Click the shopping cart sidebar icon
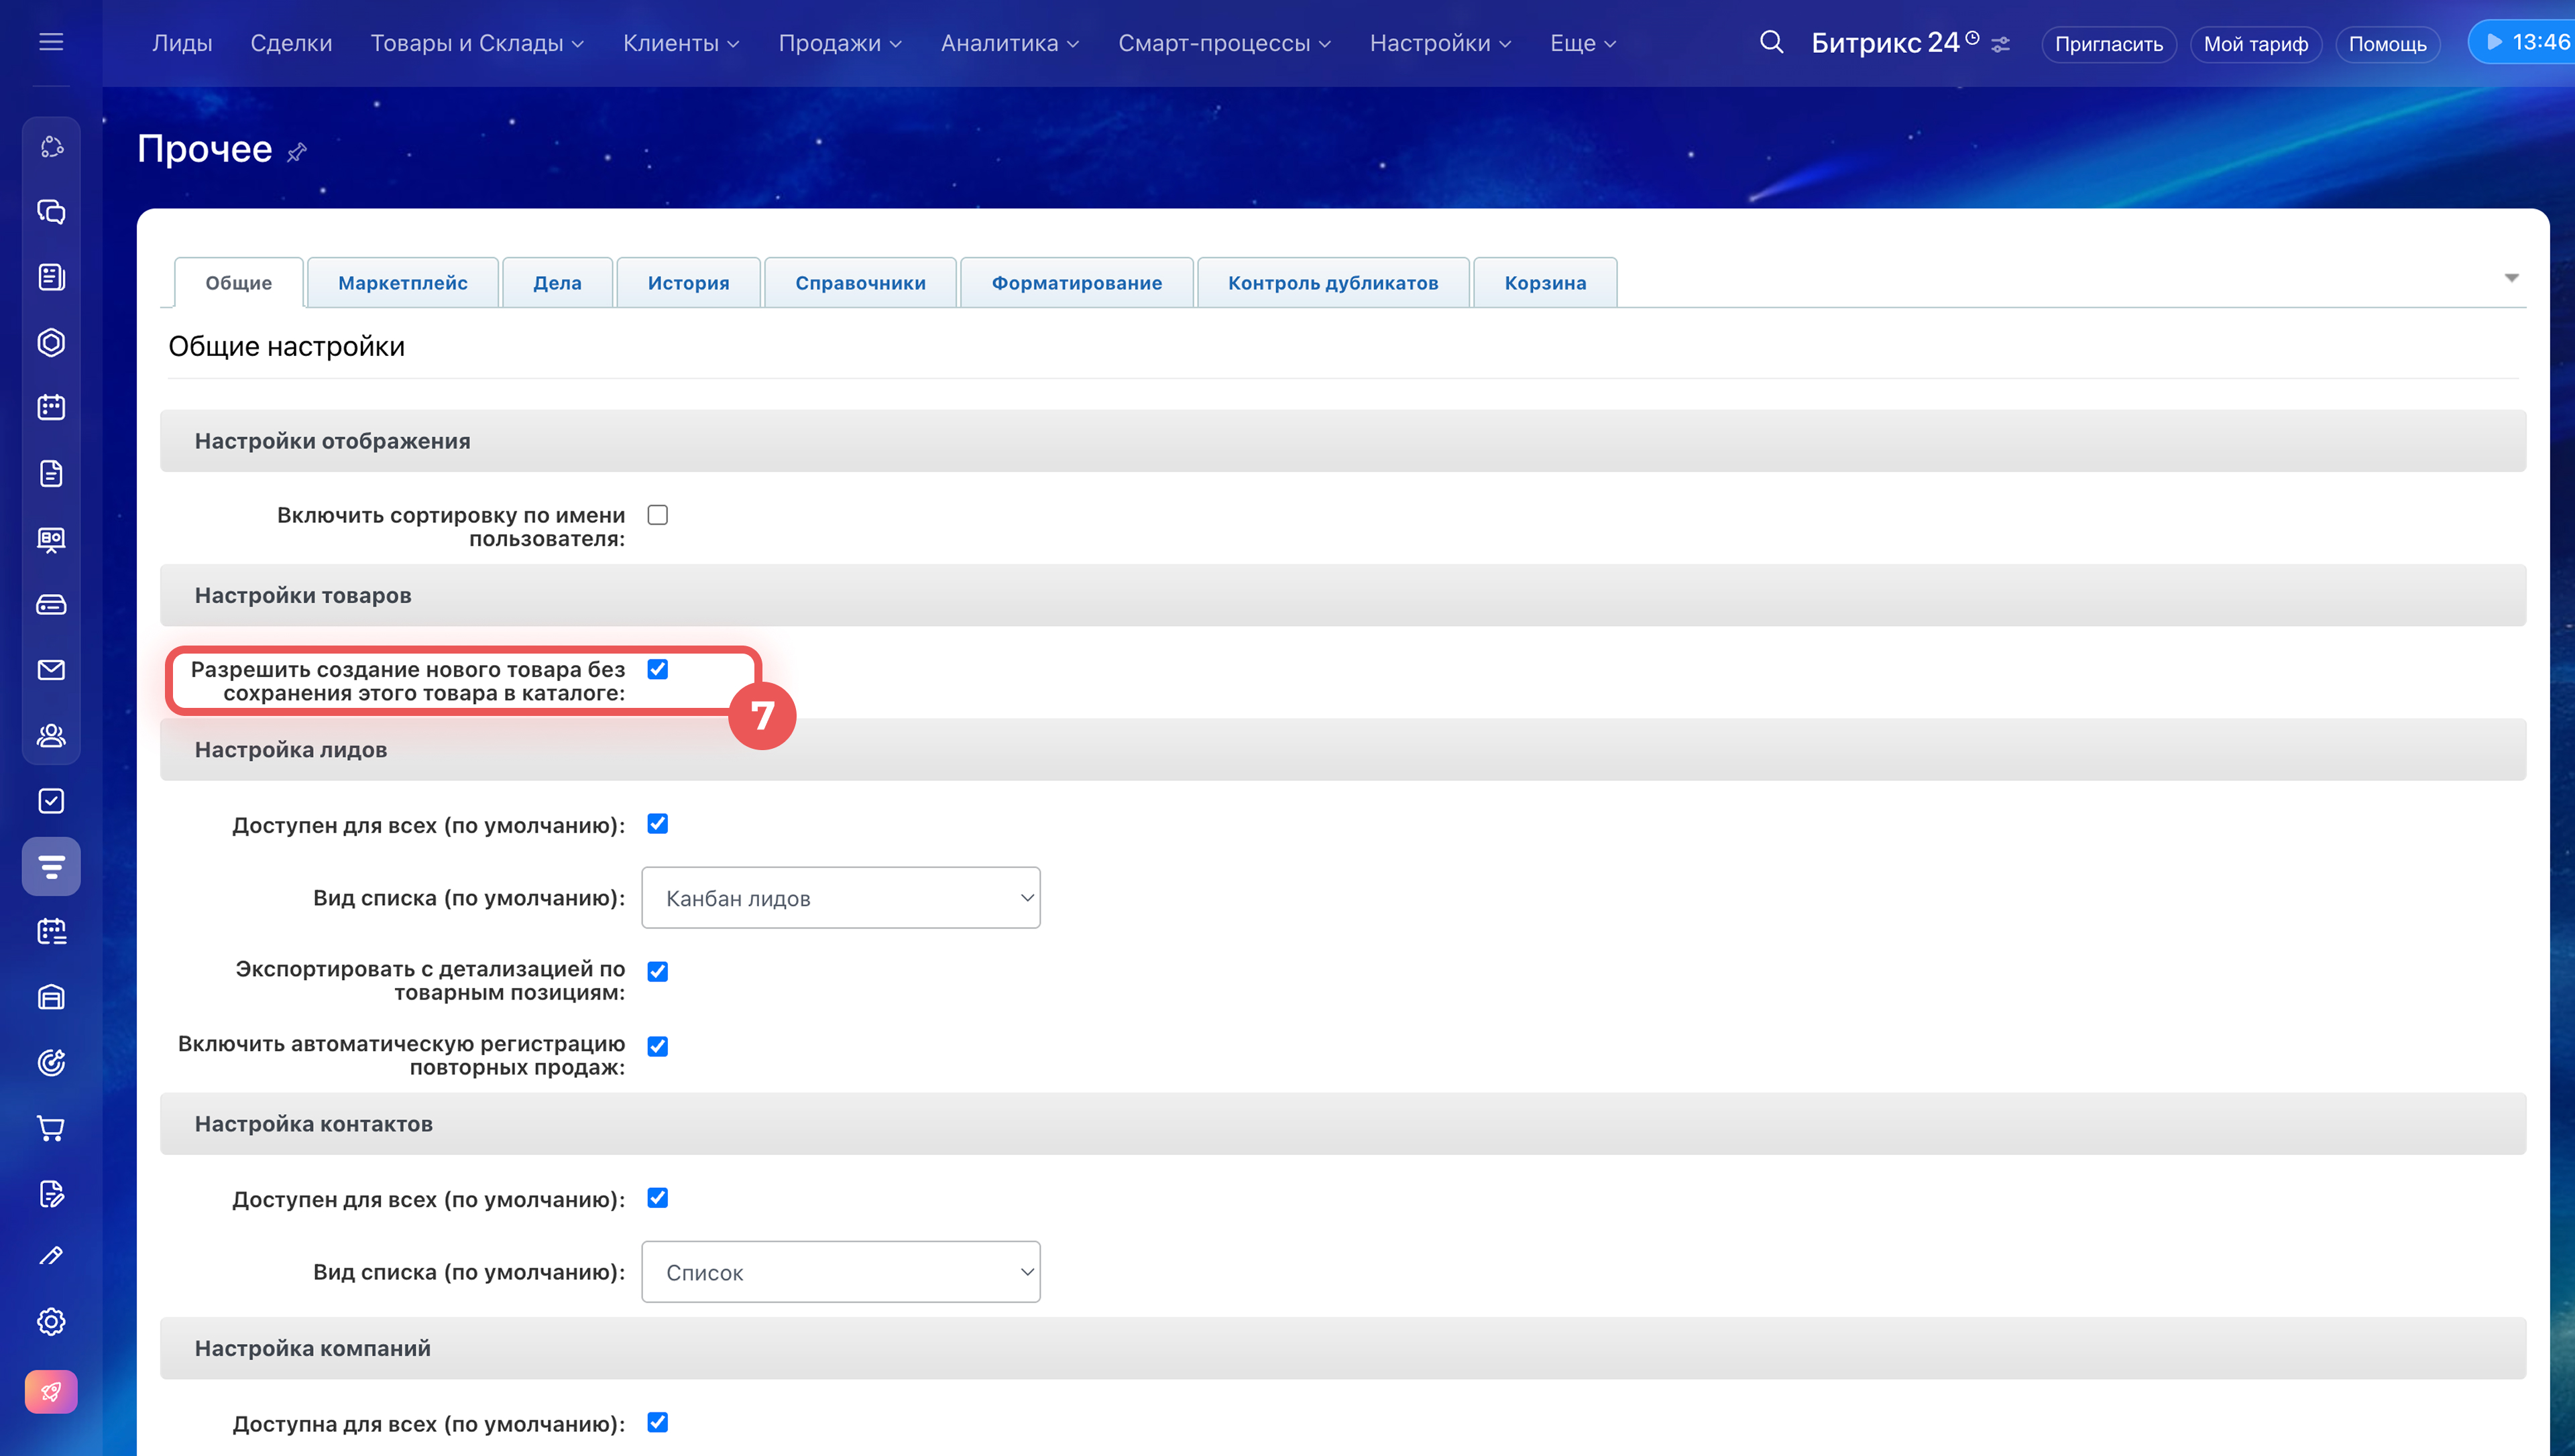 (51, 1128)
